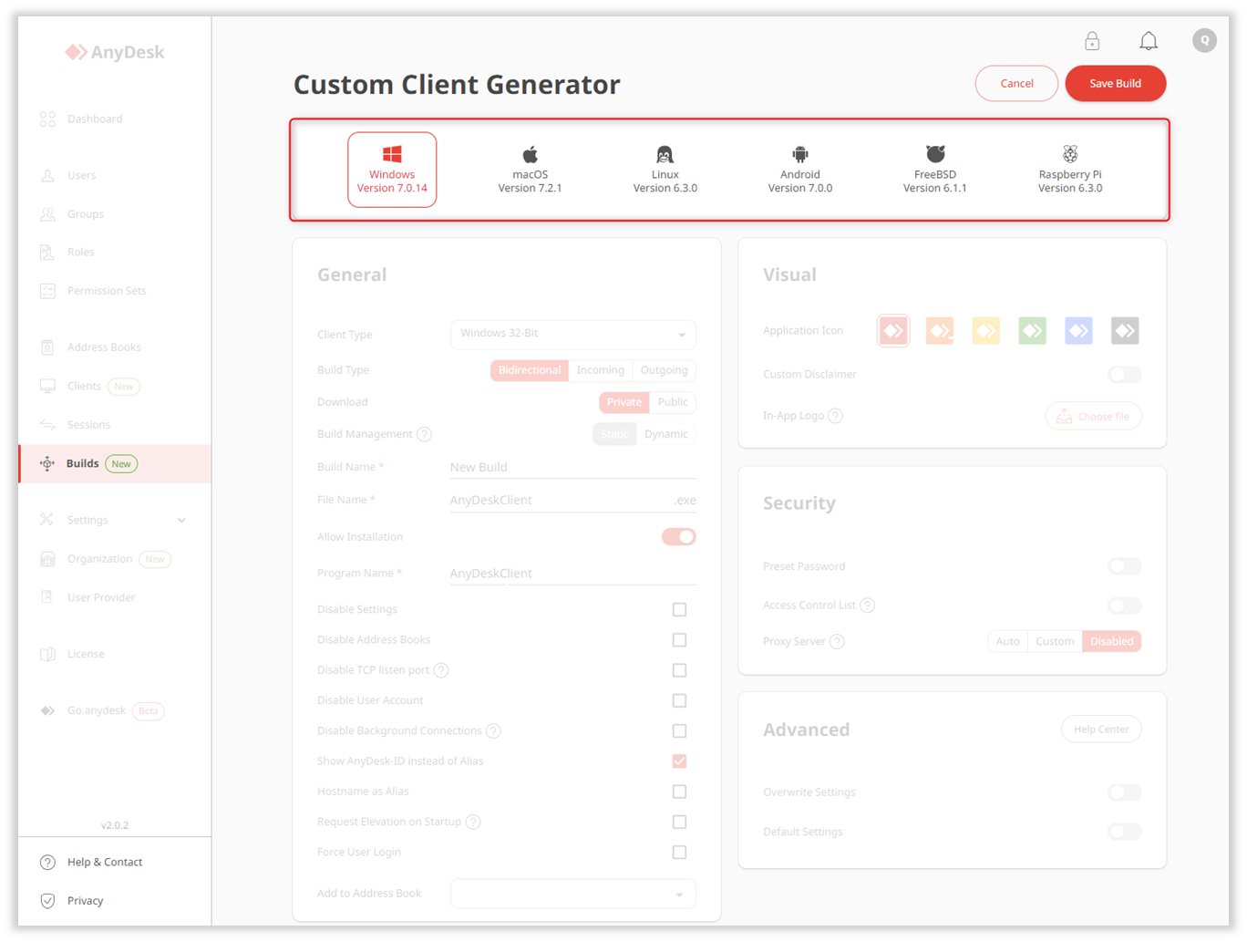The height and width of the screenshot is (942, 1247).
Task: Choose the yellow application icon
Action: [x=986, y=330]
